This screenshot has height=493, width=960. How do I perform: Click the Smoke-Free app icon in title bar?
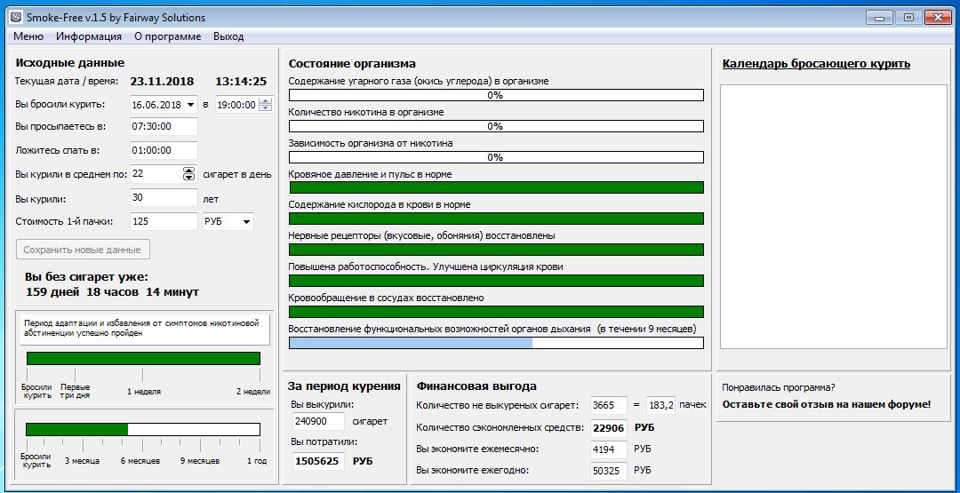[16, 17]
